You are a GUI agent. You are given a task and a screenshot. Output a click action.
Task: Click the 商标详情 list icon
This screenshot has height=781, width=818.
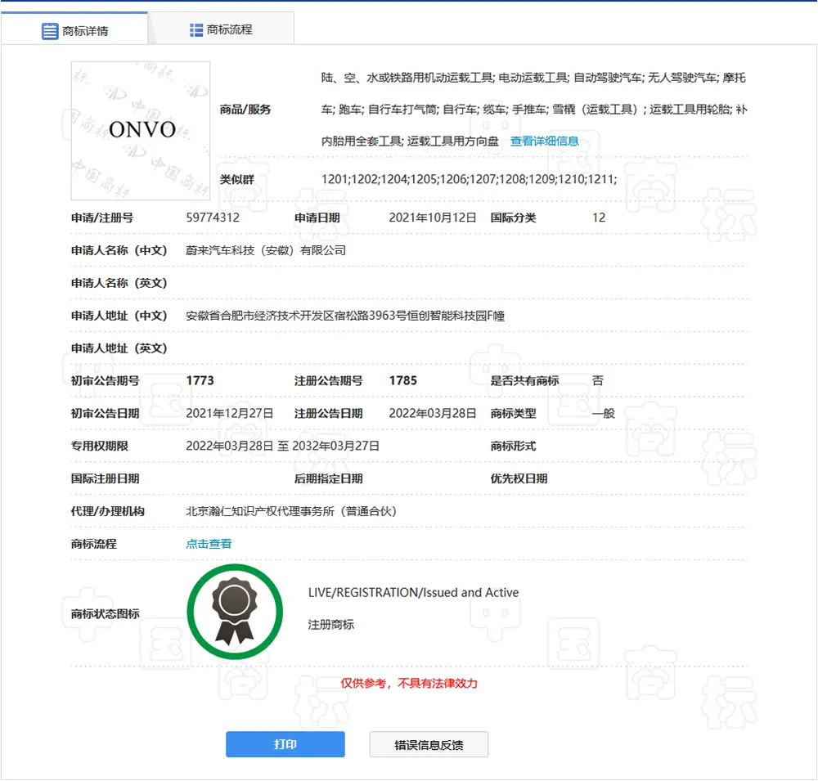click(50, 31)
